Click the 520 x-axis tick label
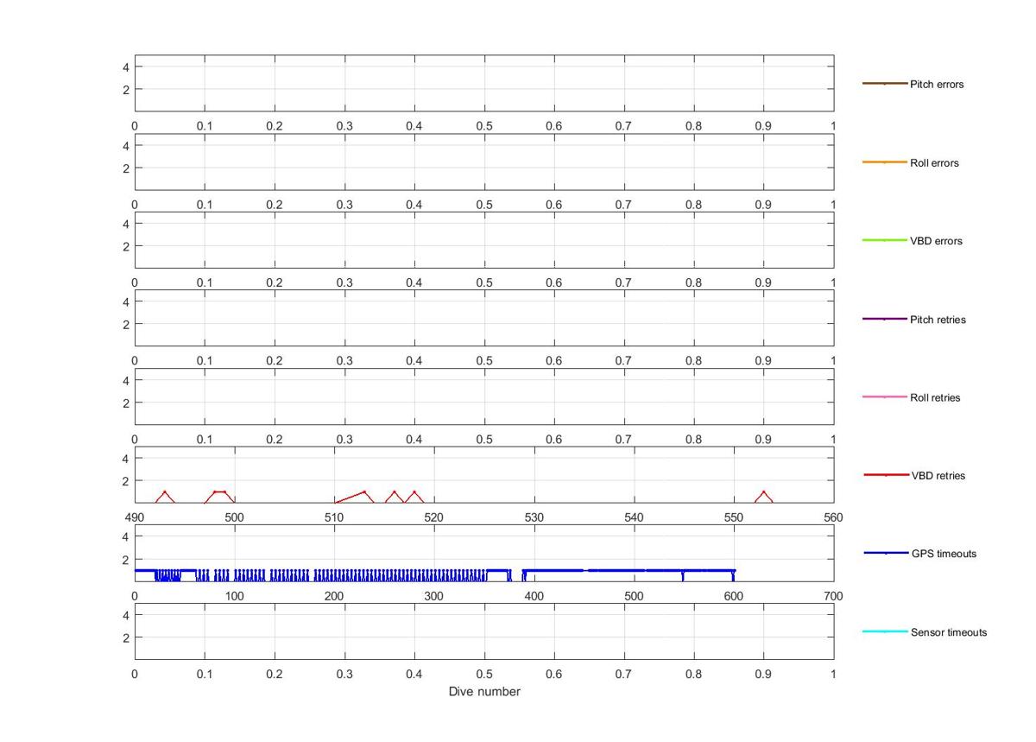This screenshot has width=1036, height=742. click(434, 517)
